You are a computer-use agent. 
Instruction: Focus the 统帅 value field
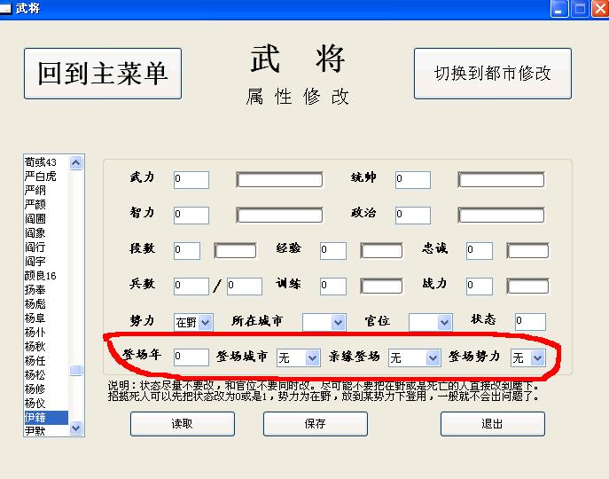[413, 180]
